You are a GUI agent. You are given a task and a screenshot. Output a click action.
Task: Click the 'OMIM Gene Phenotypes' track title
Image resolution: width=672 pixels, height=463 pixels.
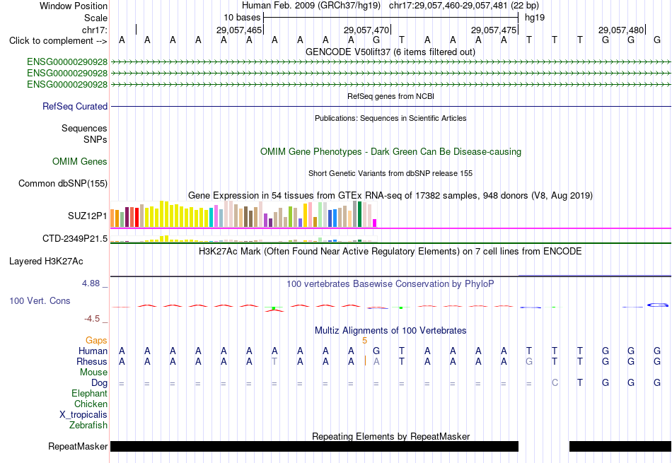(390, 151)
